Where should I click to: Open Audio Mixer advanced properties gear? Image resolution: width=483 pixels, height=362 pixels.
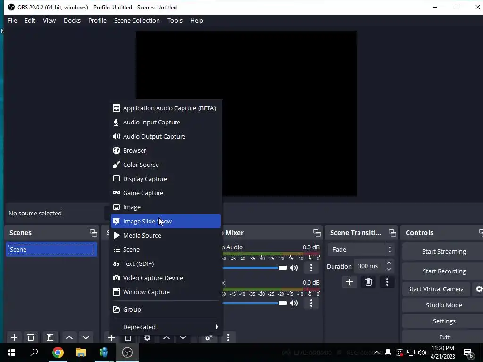point(209,337)
